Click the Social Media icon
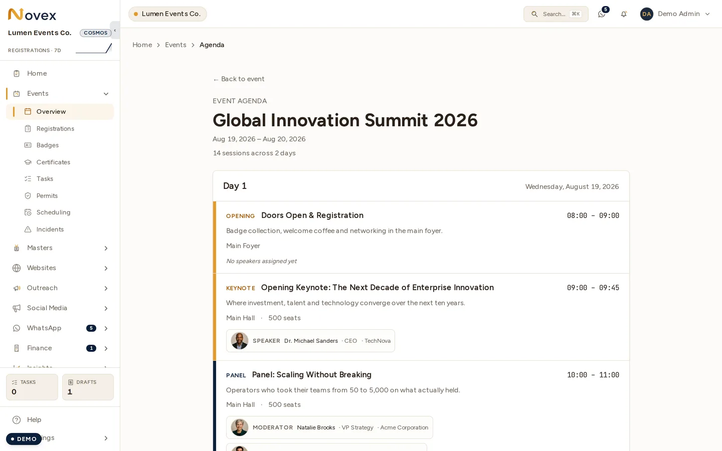Image resolution: width=722 pixels, height=451 pixels. [x=17, y=308]
